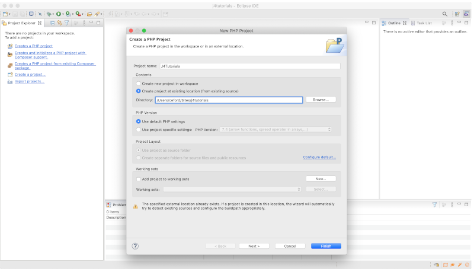Open the Run dropdown arrow

pyautogui.click(x=63, y=14)
